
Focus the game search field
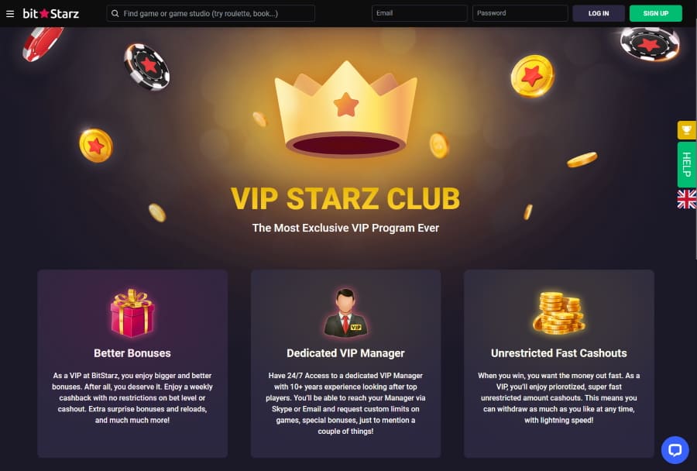tap(211, 13)
